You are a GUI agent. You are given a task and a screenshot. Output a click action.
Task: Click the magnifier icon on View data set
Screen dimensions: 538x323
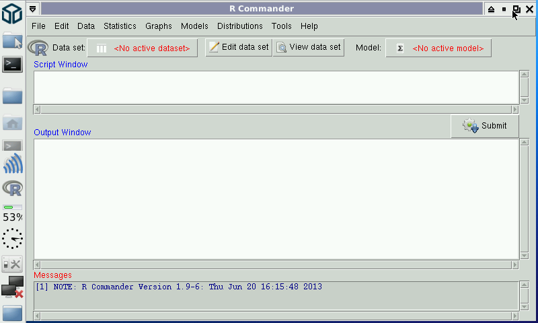tap(282, 47)
